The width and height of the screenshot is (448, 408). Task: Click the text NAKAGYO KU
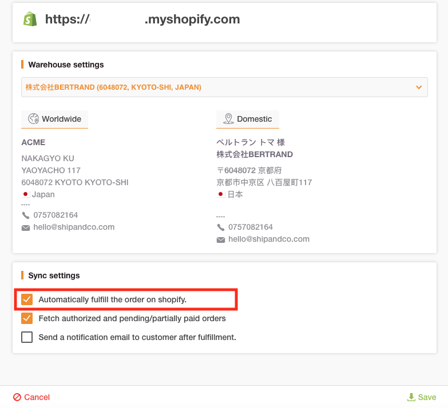tap(47, 158)
